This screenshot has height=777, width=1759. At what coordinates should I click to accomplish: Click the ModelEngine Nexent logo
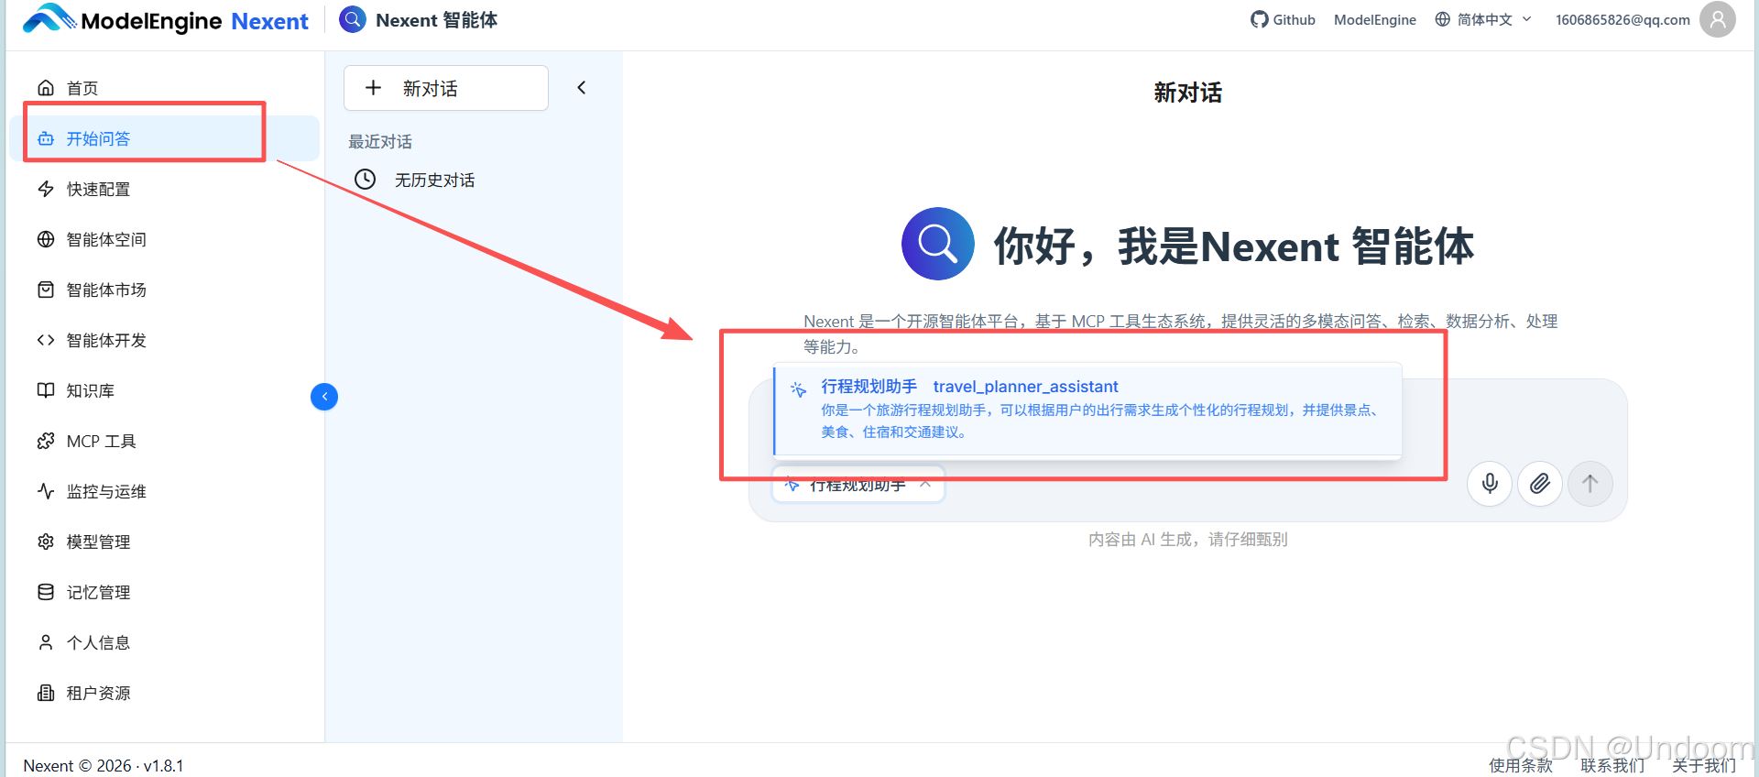point(166,20)
